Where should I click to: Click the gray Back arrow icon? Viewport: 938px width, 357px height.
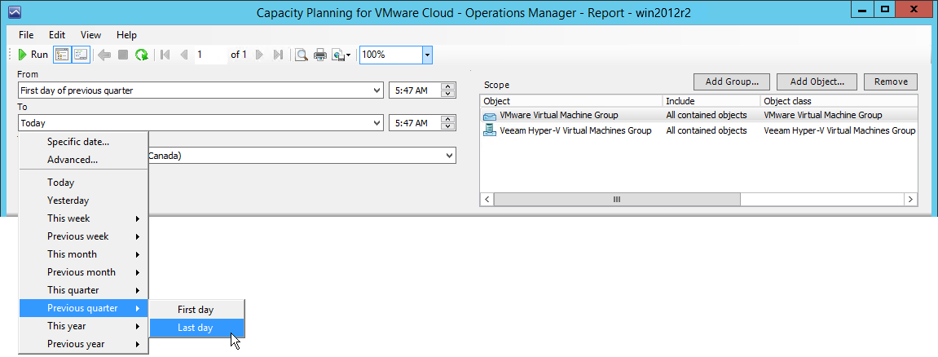pyautogui.click(x=104, y=55)
